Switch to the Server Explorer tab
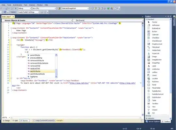Viewport: 176px width, 130px height. click(x=153, y=122)
